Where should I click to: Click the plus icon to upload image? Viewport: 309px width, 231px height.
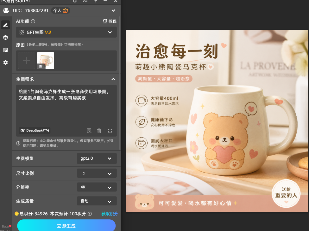tap(27, 61)
